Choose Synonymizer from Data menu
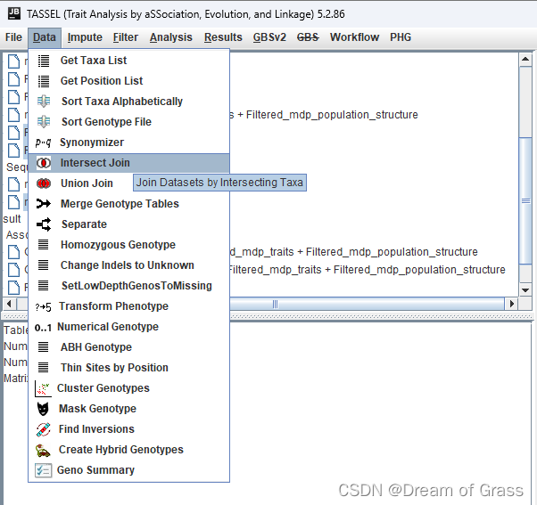This screenshot has height=505, width=537. [128, 143]
